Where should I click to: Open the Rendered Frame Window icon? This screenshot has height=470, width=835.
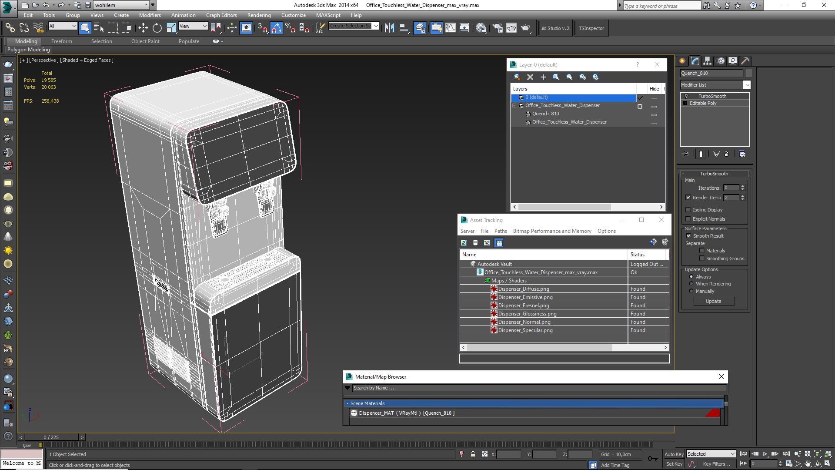click(511, 28)
